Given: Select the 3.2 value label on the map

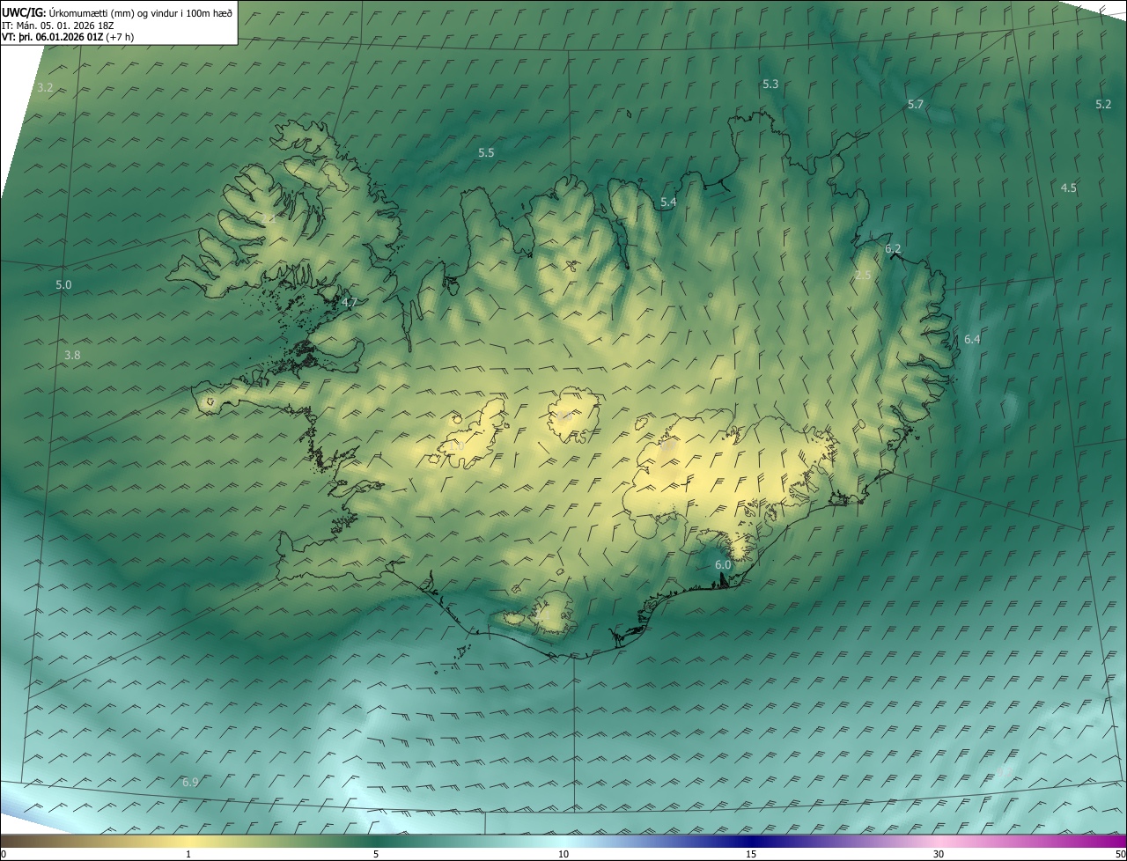Looking at the screenshot, I should [46, 88].
